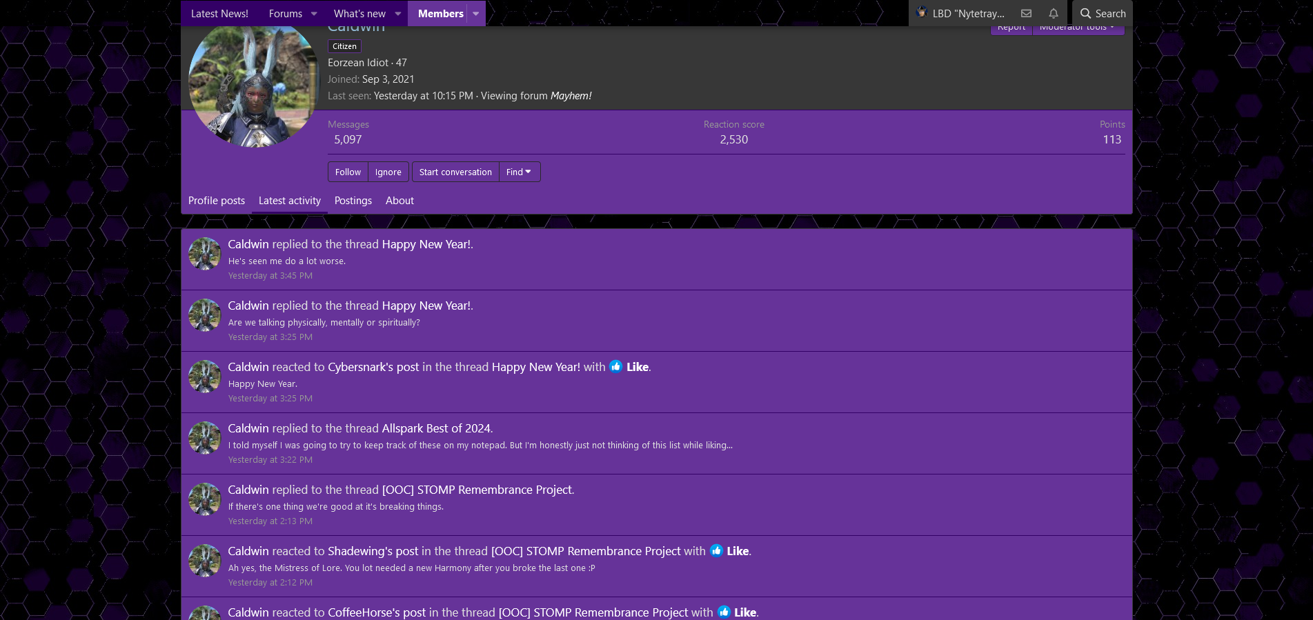Screen dimensions: 1313x620
Task: Open the Find dropdown button
Action: click(x=519, y=172)
